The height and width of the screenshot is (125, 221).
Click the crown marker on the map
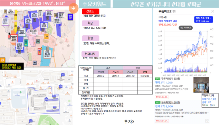coord(9,34)
